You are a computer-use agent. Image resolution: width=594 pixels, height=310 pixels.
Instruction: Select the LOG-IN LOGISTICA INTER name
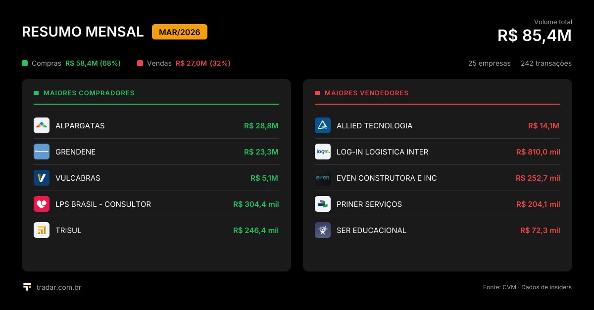click(x=383, y=152)
